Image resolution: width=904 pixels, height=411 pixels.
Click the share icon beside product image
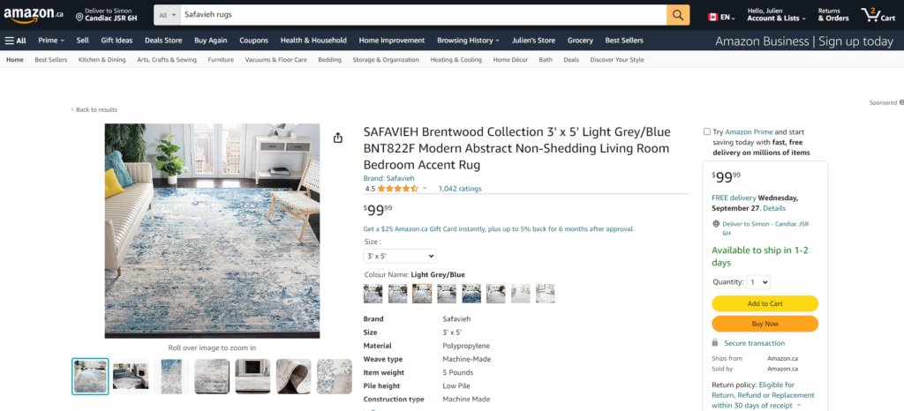tap(338, 138)
